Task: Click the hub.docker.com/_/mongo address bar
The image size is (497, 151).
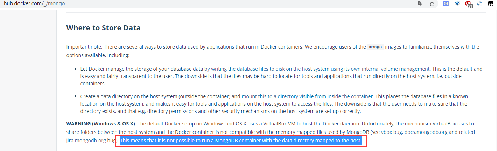Action: [x=34, y=4]
